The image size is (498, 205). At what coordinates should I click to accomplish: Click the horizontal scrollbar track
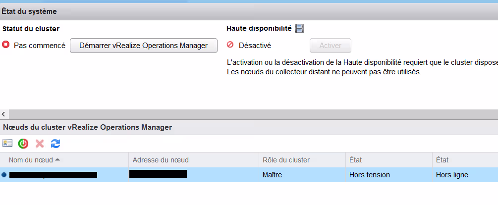[x=248, y=114]
